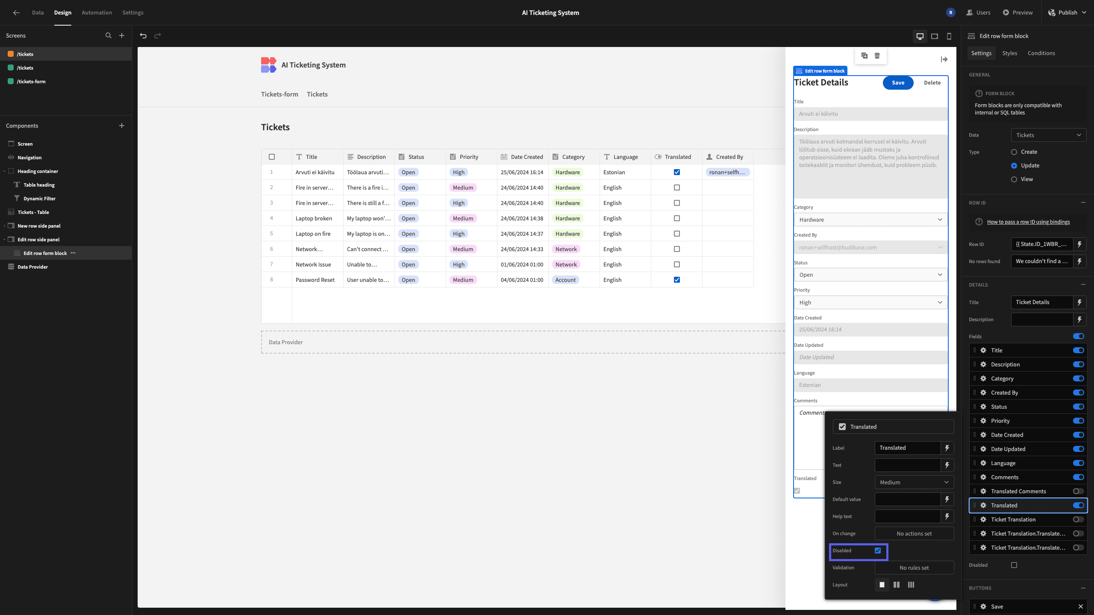Viewport: 1094px width, 615px height.
Task: Search screens with the magnifier icon
Action: (x=109, y=36)
